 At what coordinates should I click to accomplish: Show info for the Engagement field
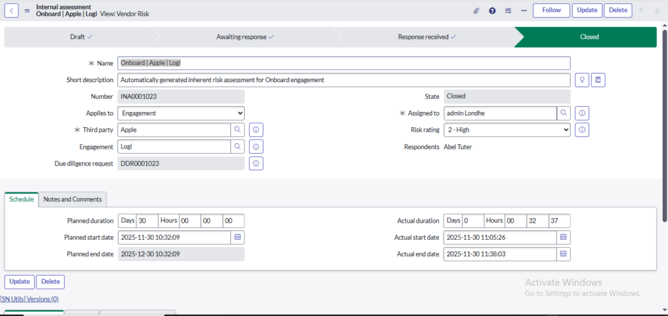pos(256,147)
